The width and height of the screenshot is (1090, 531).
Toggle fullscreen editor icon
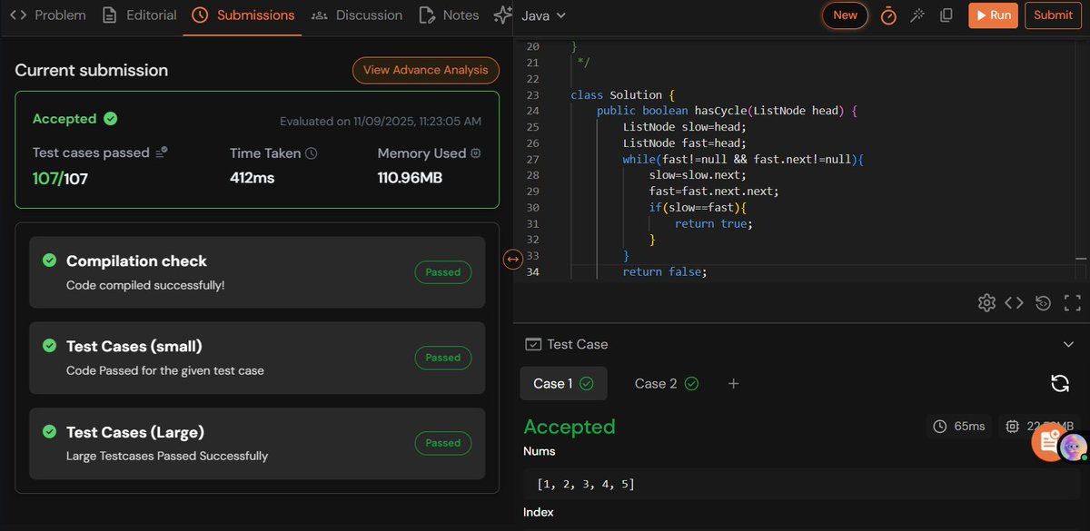pyautogui.click(x=1072, y=303)
